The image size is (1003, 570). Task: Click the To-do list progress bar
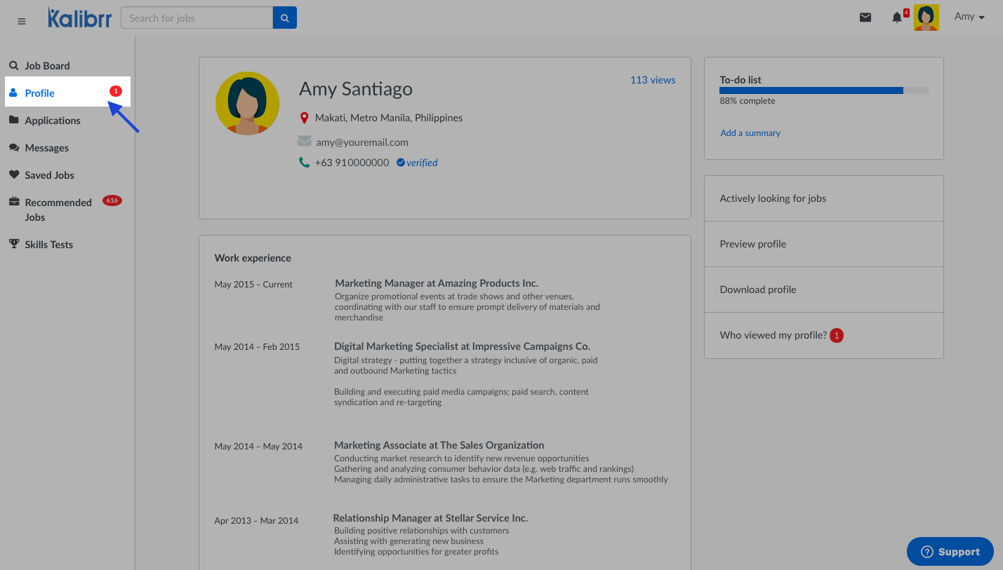823,90
